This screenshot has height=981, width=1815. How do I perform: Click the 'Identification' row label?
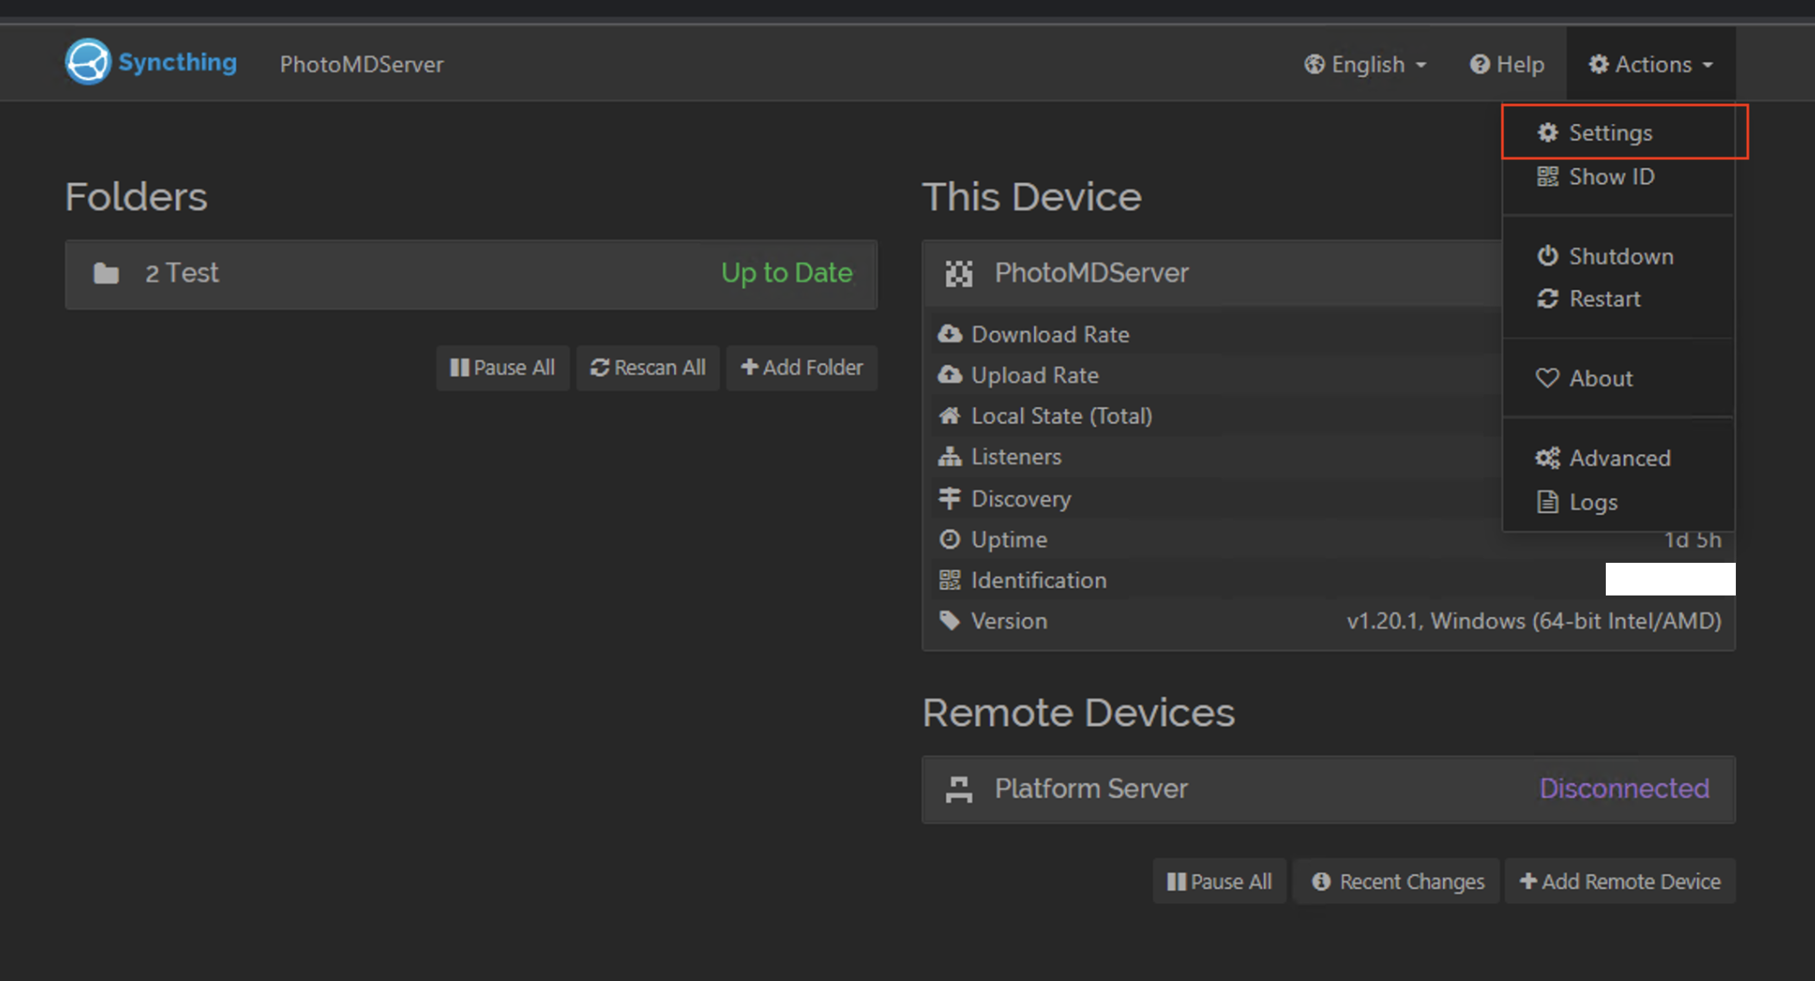point(1038,580)
